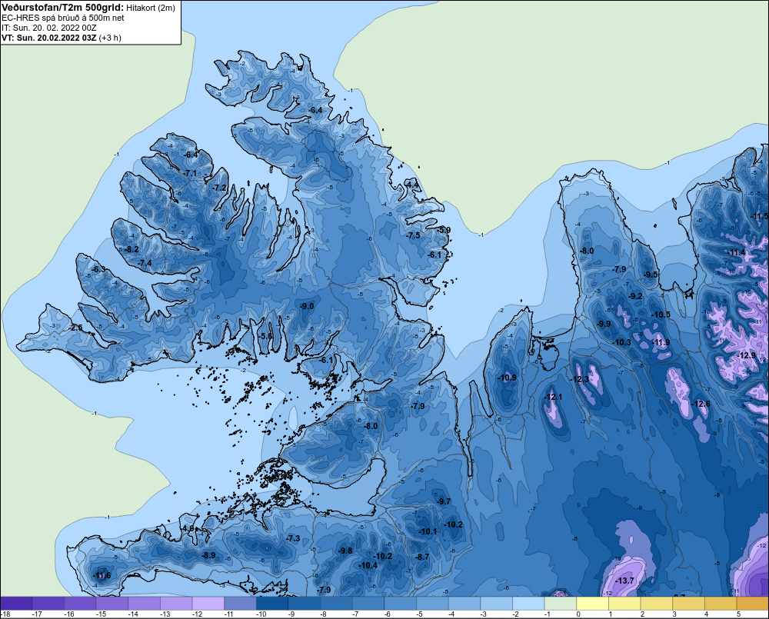769x619 pixels.
Task: Click the -7.4 temperature label
Action: click(x=145, y=264)
